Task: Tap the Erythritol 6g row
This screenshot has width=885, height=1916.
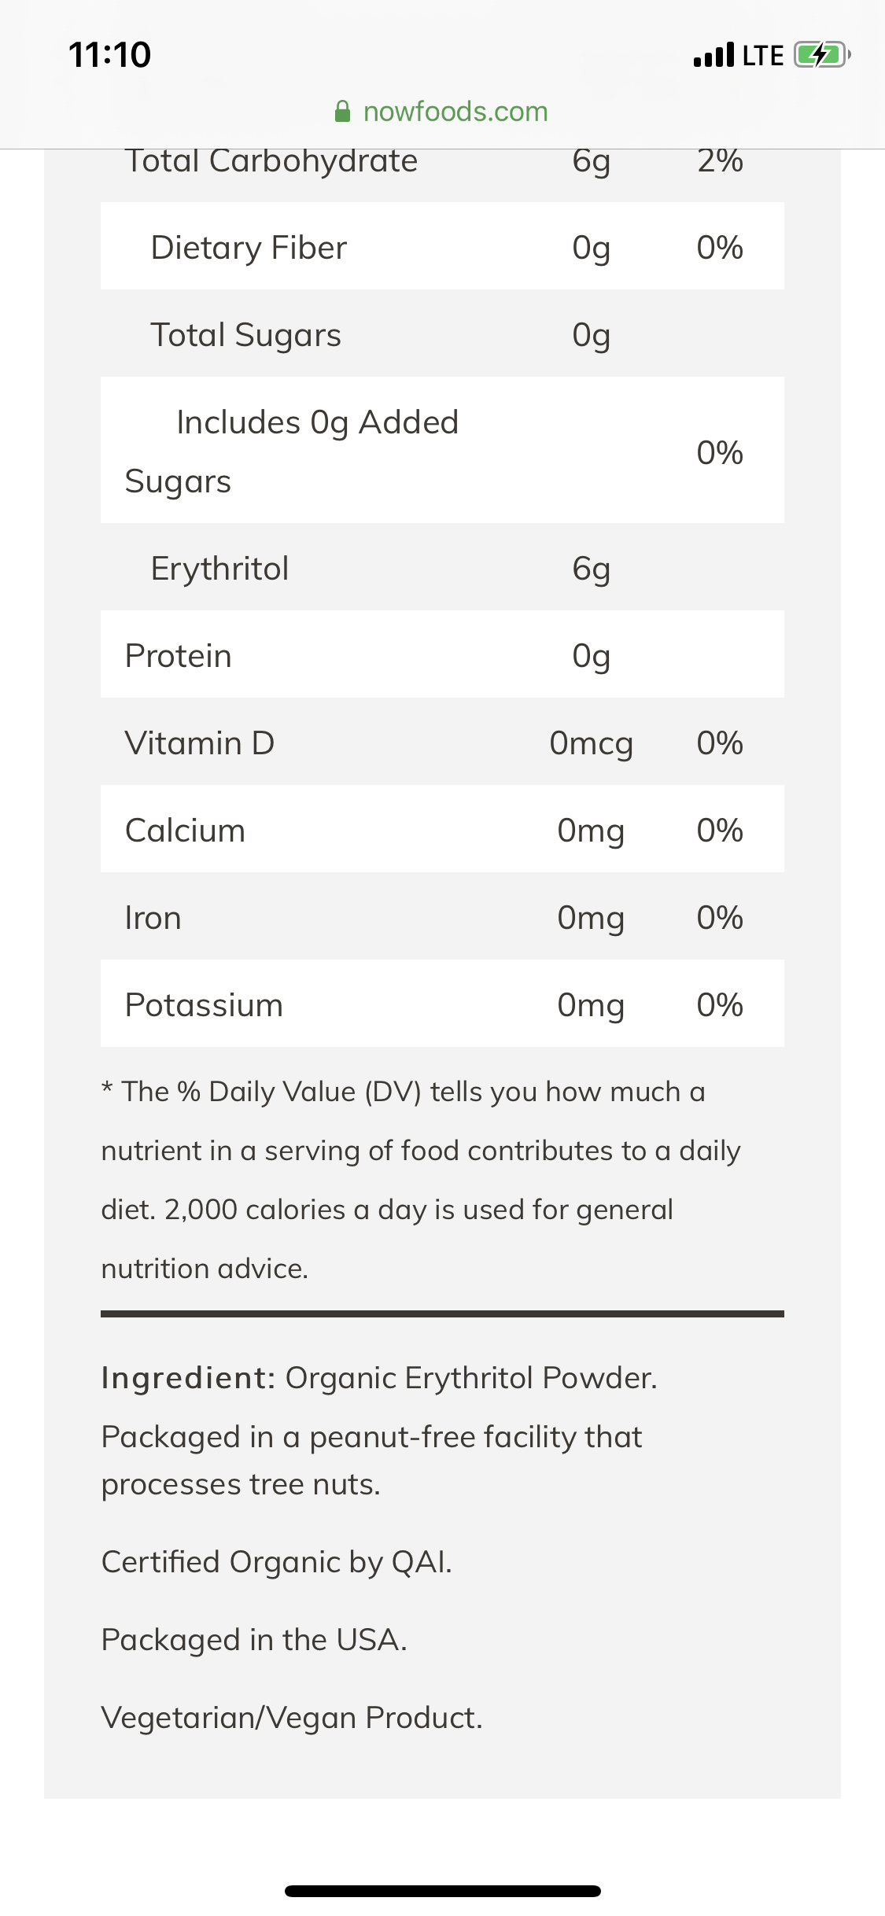Action: coord(442,569)
